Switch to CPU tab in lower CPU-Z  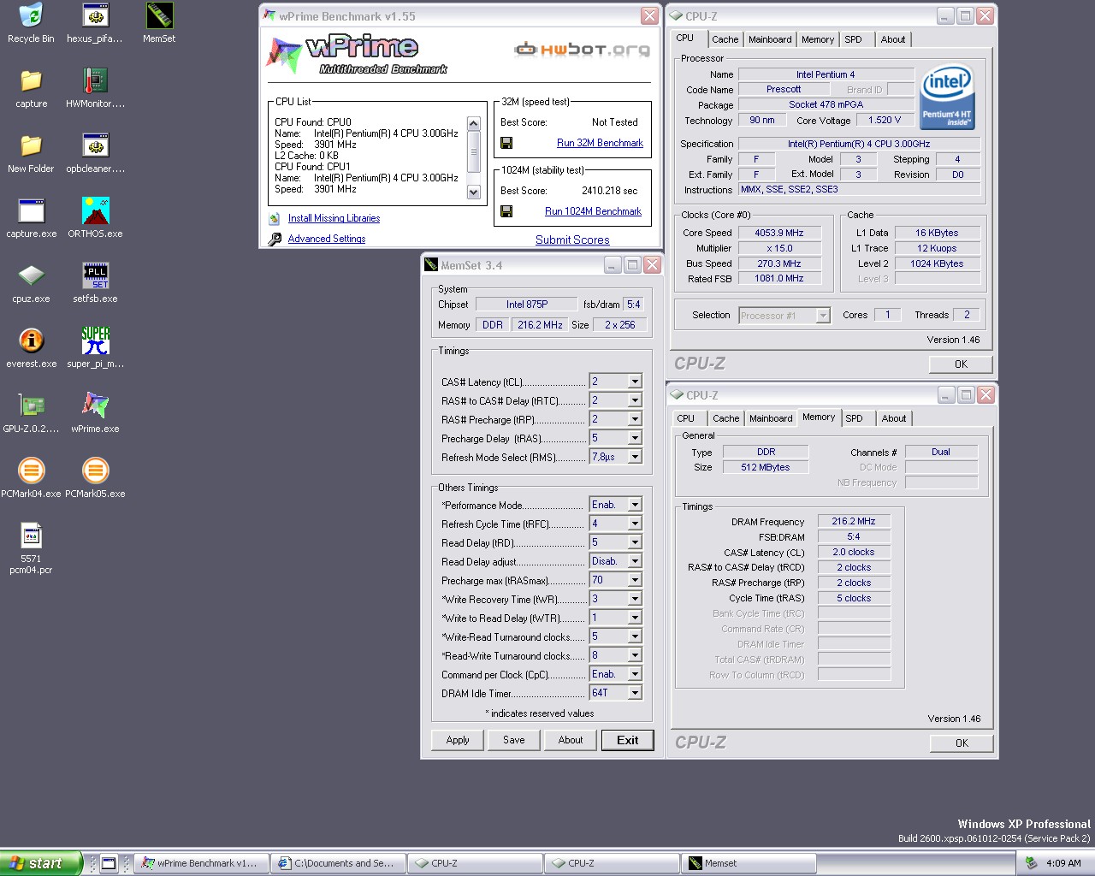coord(685,418)
